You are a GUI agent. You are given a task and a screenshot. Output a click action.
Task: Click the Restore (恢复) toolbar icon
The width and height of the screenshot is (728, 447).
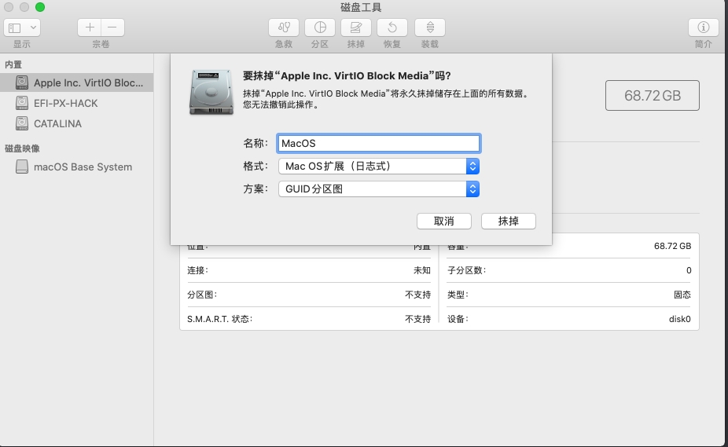tap(392, 27)
